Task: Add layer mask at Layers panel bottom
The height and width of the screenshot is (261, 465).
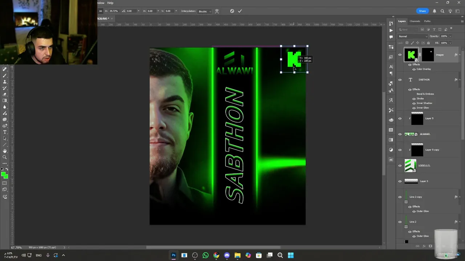Action: point(430,246)
